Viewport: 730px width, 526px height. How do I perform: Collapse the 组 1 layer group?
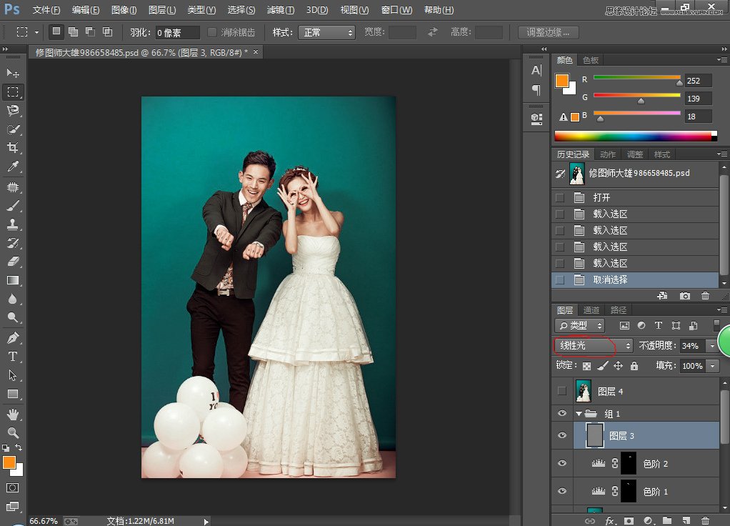[580, 413]
